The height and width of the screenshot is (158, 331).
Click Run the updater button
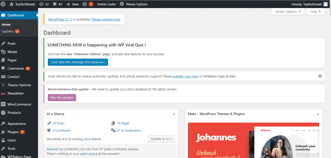pos(62,98)
